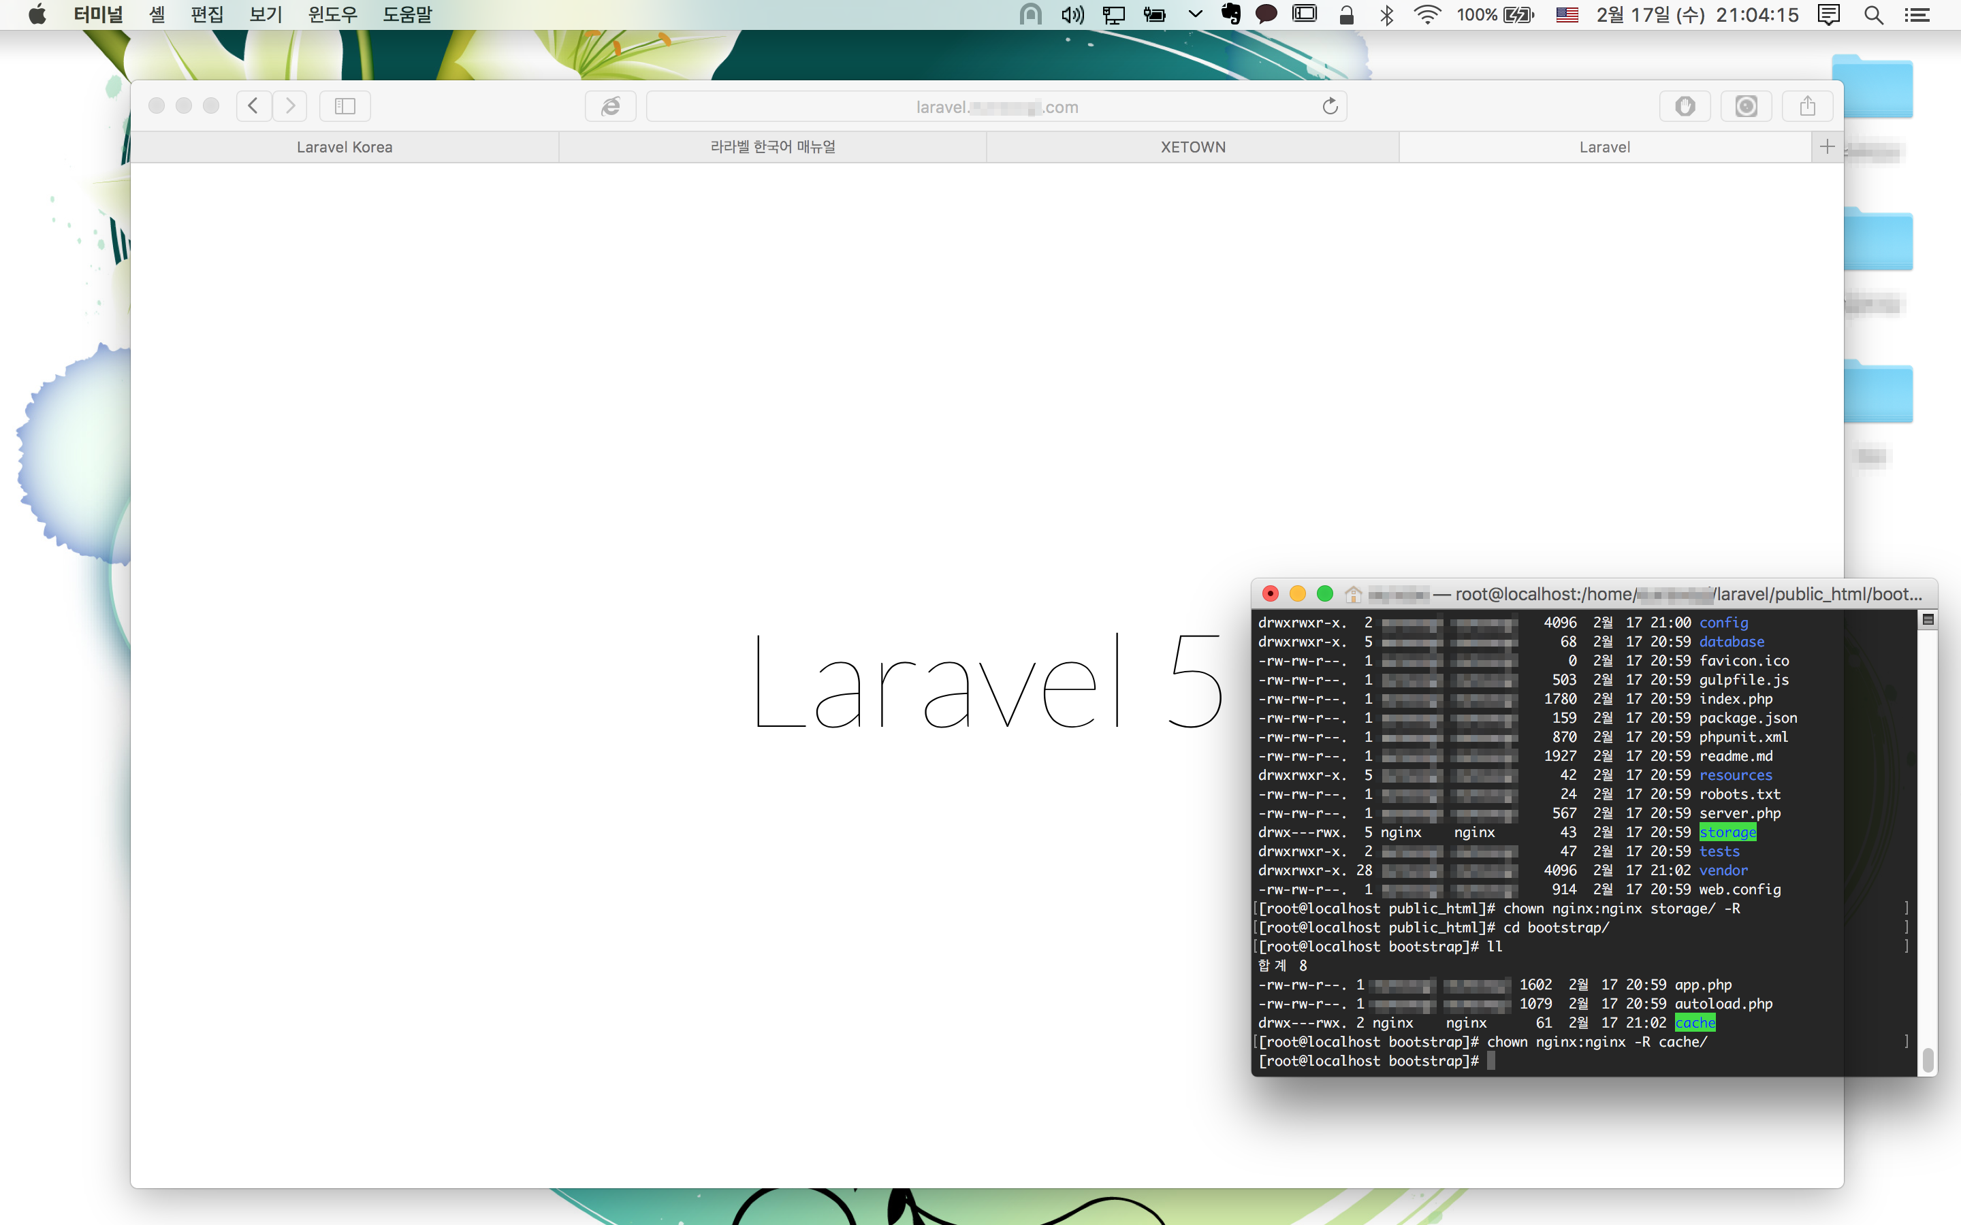This screenshot has height=1225, width=1961.
Task: Open Notification Center icon
Action: [1917, 14]
